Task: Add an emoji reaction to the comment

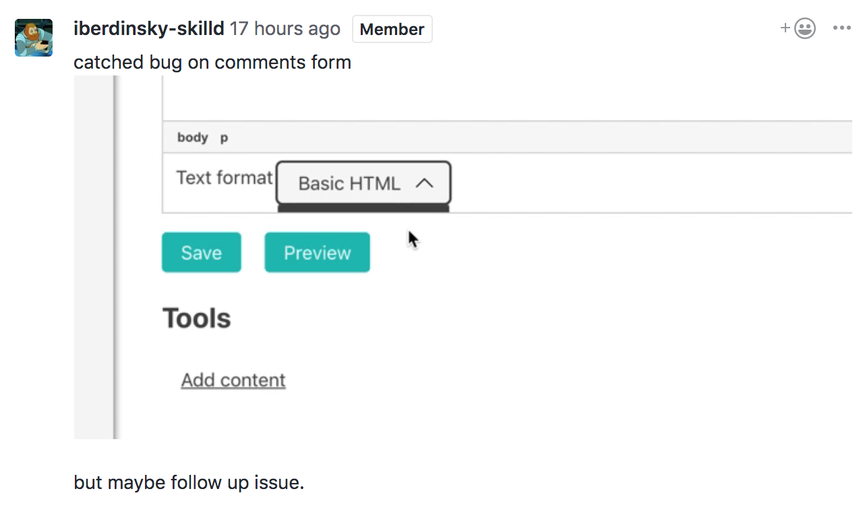Action: tap(798, 28)
